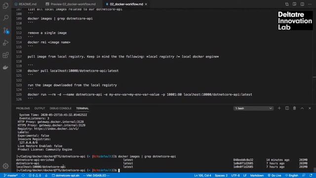Viewport: 316px width, 178px height.
Task: Click line 125 docker run command
Action: pyautogui.click(x=140, y=94)
